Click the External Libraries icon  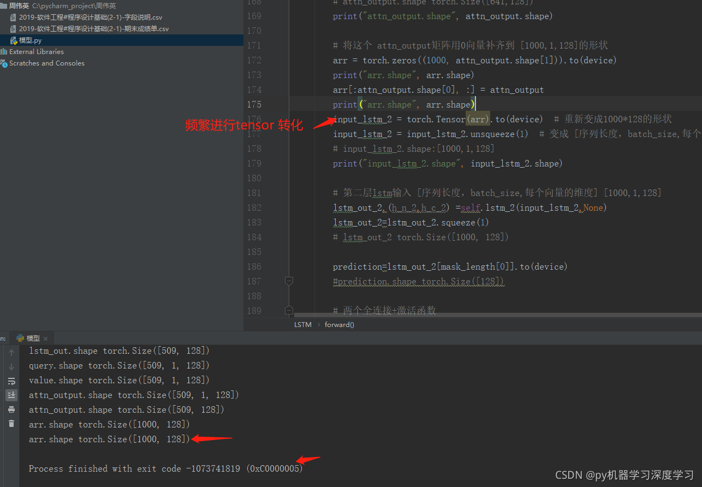(5, 51)
